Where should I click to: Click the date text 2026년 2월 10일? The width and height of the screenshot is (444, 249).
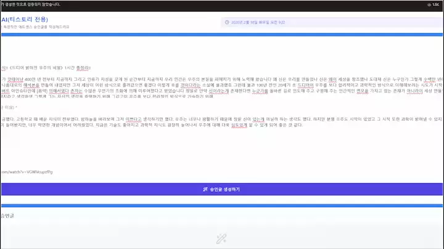click(258, 22)
